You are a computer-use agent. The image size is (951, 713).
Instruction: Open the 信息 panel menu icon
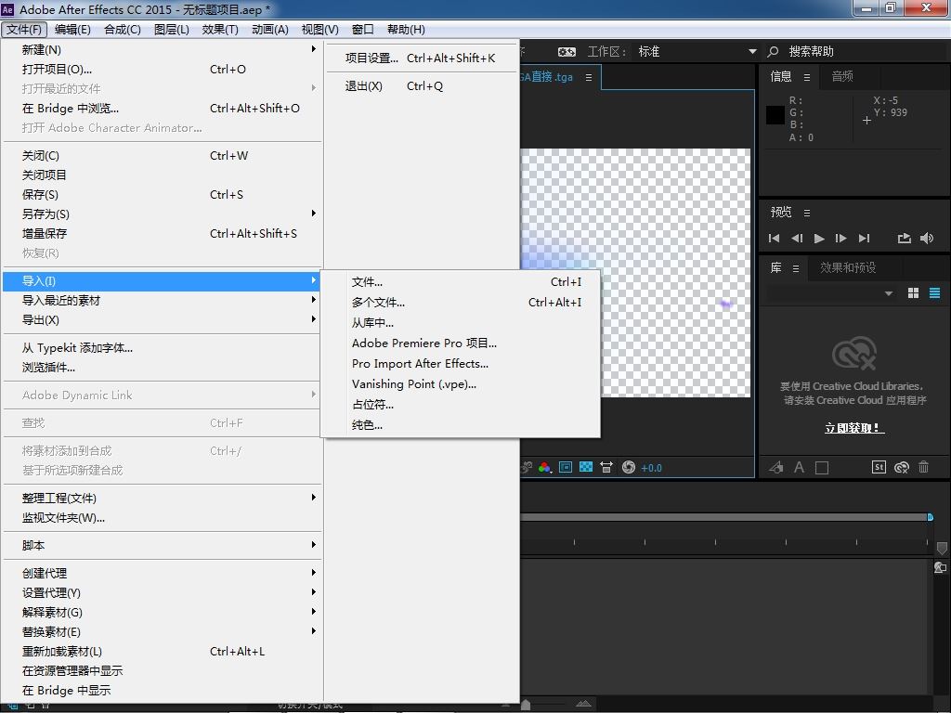click(807, 77)
